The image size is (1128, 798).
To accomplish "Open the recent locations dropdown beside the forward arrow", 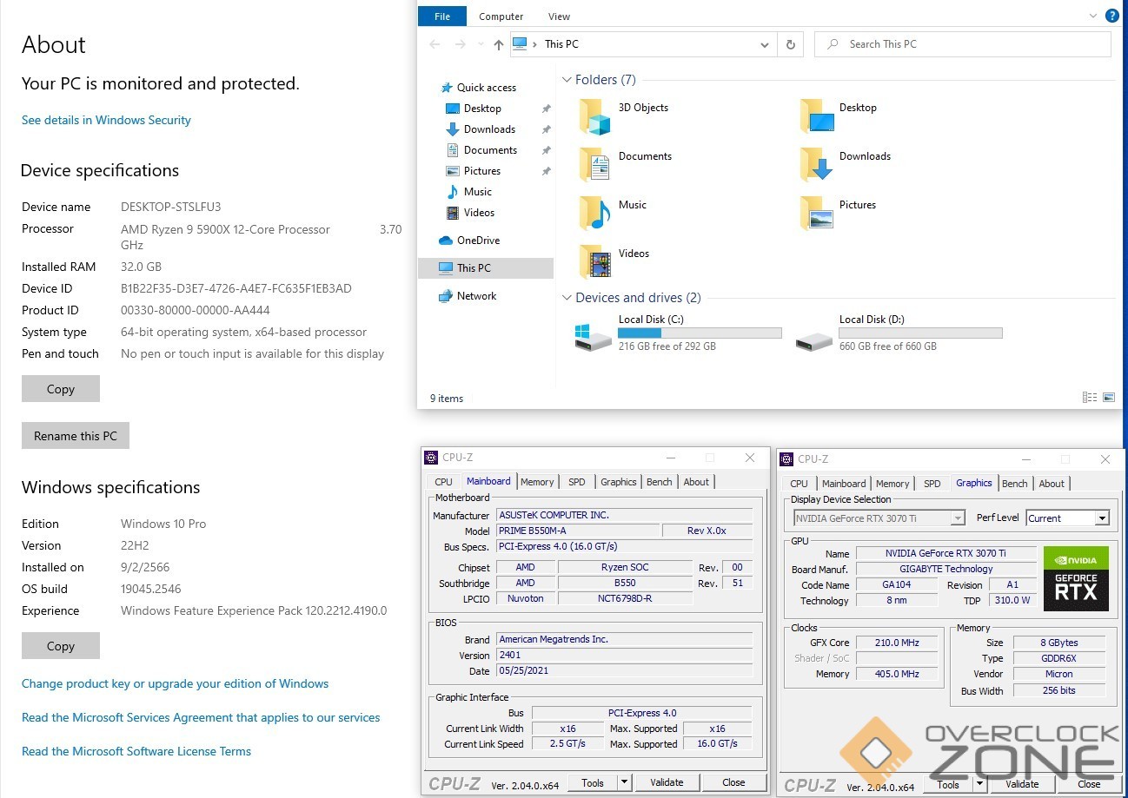I will (481, 45).
